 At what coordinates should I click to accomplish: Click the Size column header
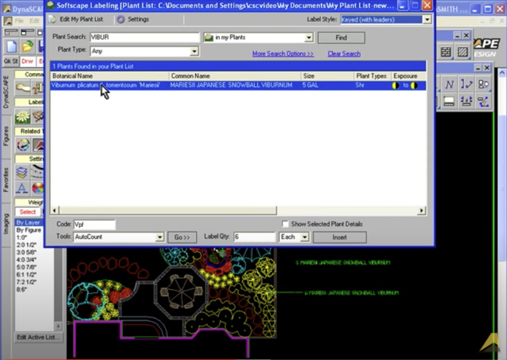coord(327,76)
